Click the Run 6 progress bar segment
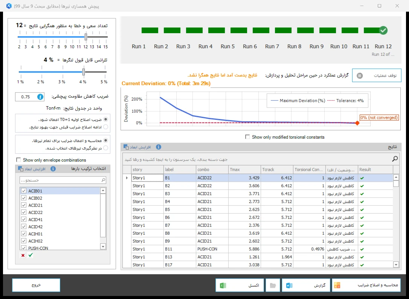Screen dimensions: 409x299 point(261,30)
